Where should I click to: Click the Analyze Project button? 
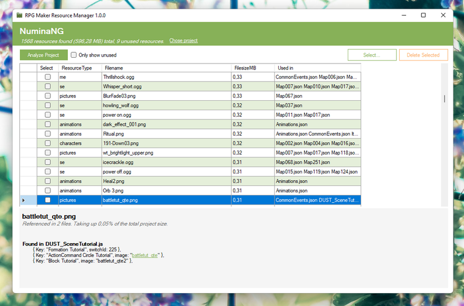(x=43, y=55)
